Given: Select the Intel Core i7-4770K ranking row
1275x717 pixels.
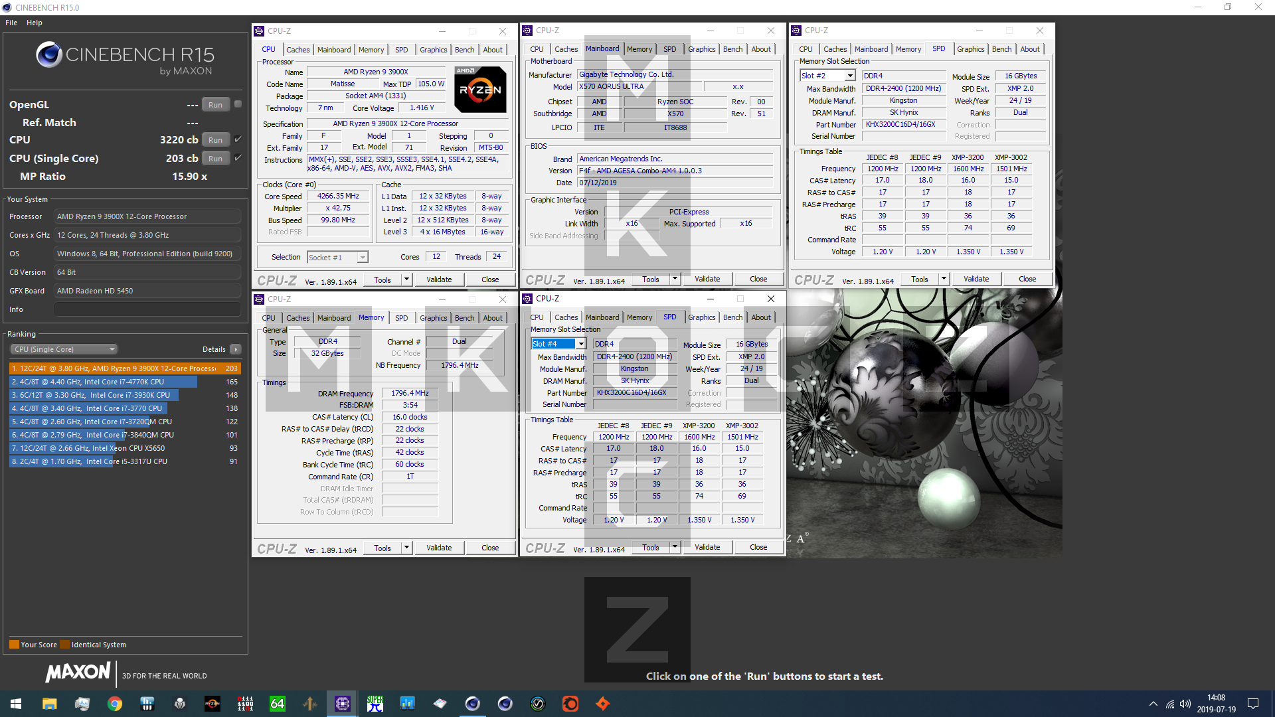Looking at the screenshot, I should pos(125,382).
